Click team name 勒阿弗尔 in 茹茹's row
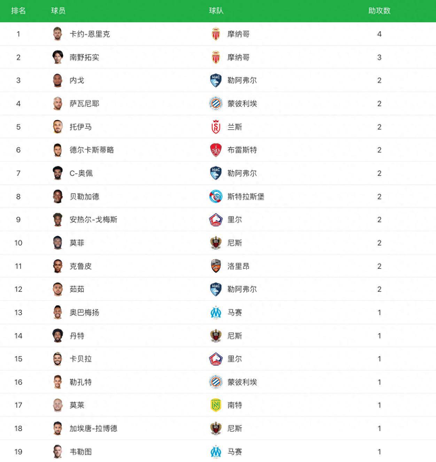Viewport: 436px width, 462px height. pyautogui.click(x=242, y=289)
